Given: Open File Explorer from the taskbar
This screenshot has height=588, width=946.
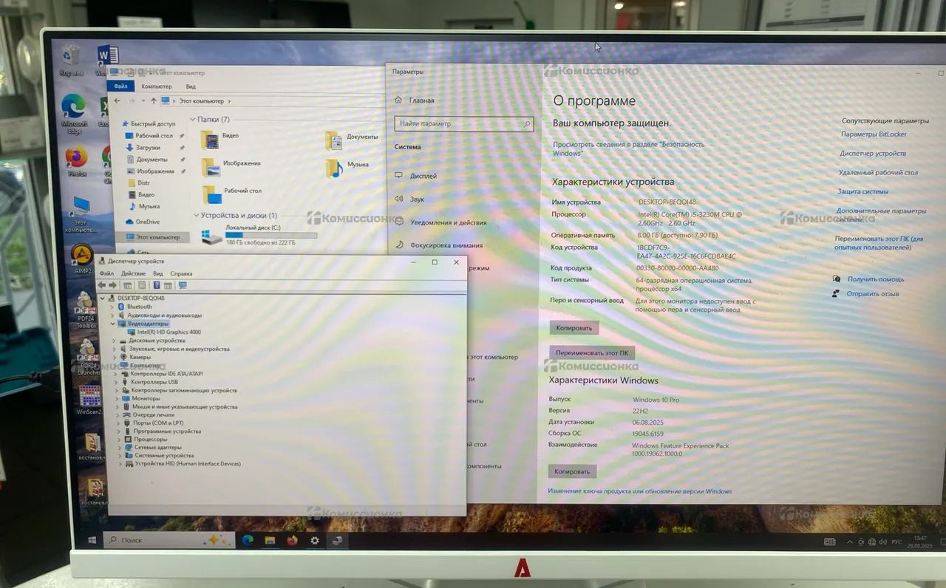Looking at the screenshot, I should [270, 540].
